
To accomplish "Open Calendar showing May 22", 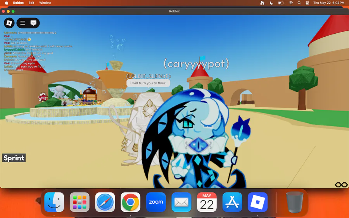I will click(207, 202).
